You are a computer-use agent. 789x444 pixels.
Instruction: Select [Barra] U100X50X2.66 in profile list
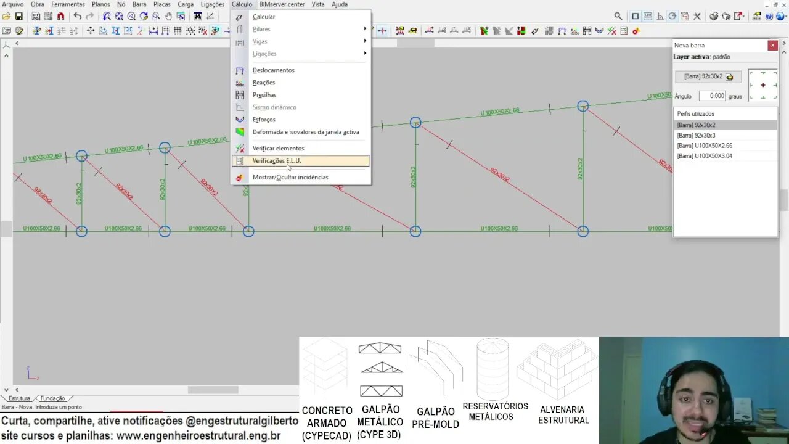point(726,146)
